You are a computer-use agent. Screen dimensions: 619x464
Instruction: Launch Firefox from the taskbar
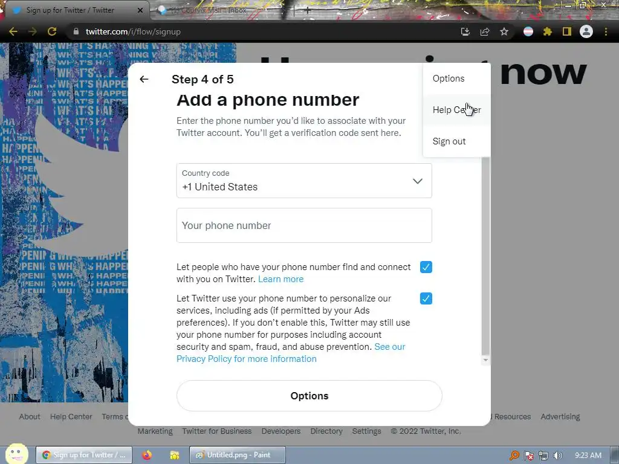tap(147, 455)
